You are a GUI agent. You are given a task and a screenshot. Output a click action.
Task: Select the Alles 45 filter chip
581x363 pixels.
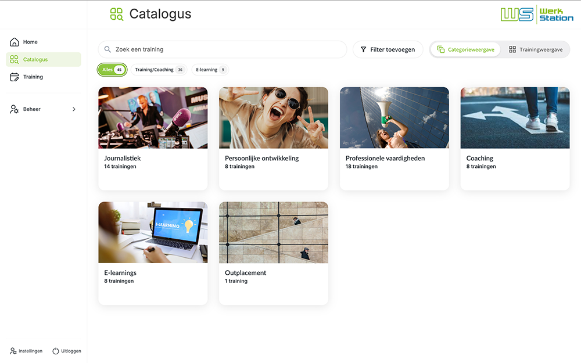pyautogui.click(x=112, y=70)
